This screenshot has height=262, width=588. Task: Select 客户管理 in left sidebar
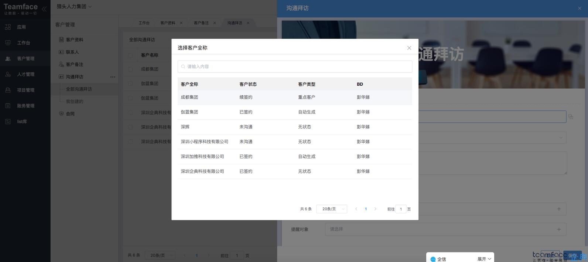(25, 58)
